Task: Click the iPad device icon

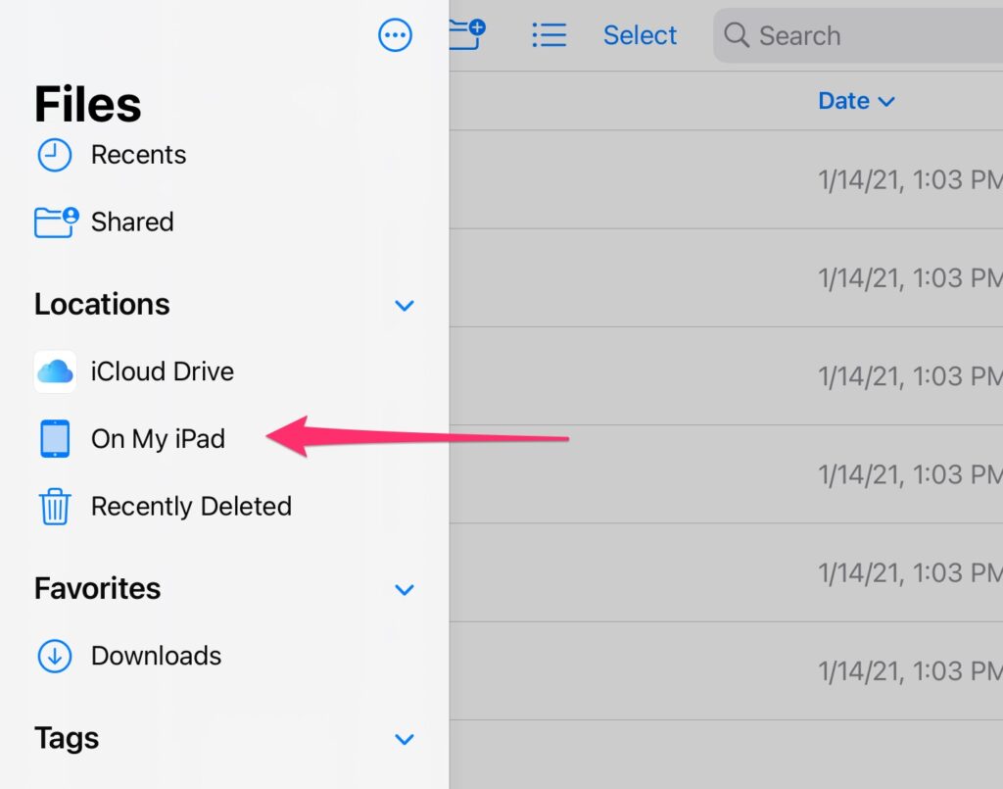Action: [55, 439]
